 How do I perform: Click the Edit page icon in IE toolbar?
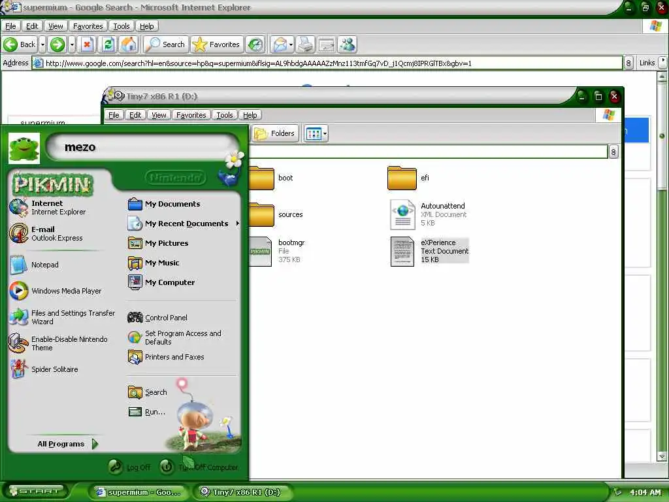click(x=327, y=44)
